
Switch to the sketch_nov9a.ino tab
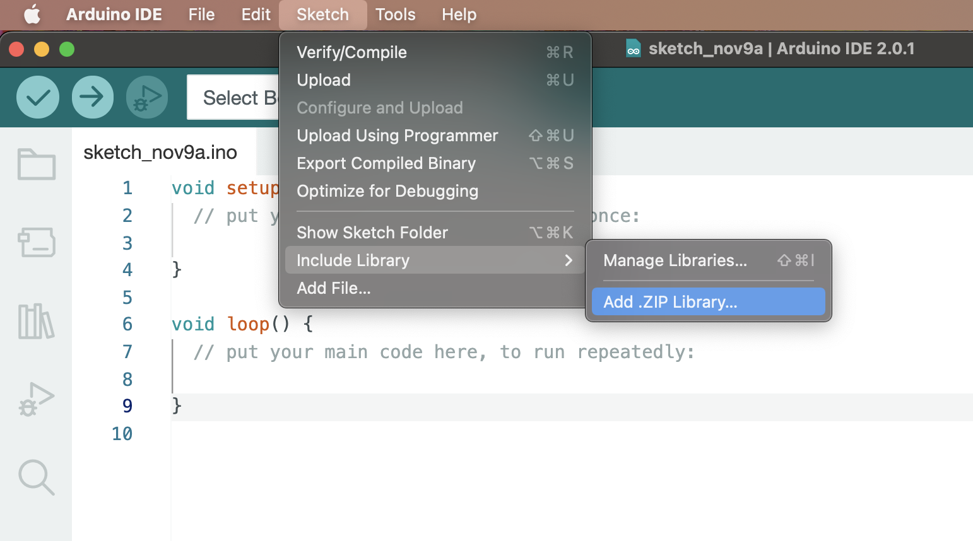click(x=160, y=152)
